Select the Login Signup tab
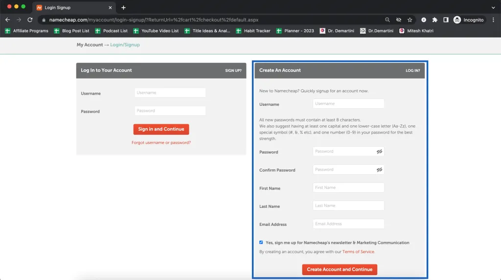This screenshot has width=501, height=280. click(74, 7)
